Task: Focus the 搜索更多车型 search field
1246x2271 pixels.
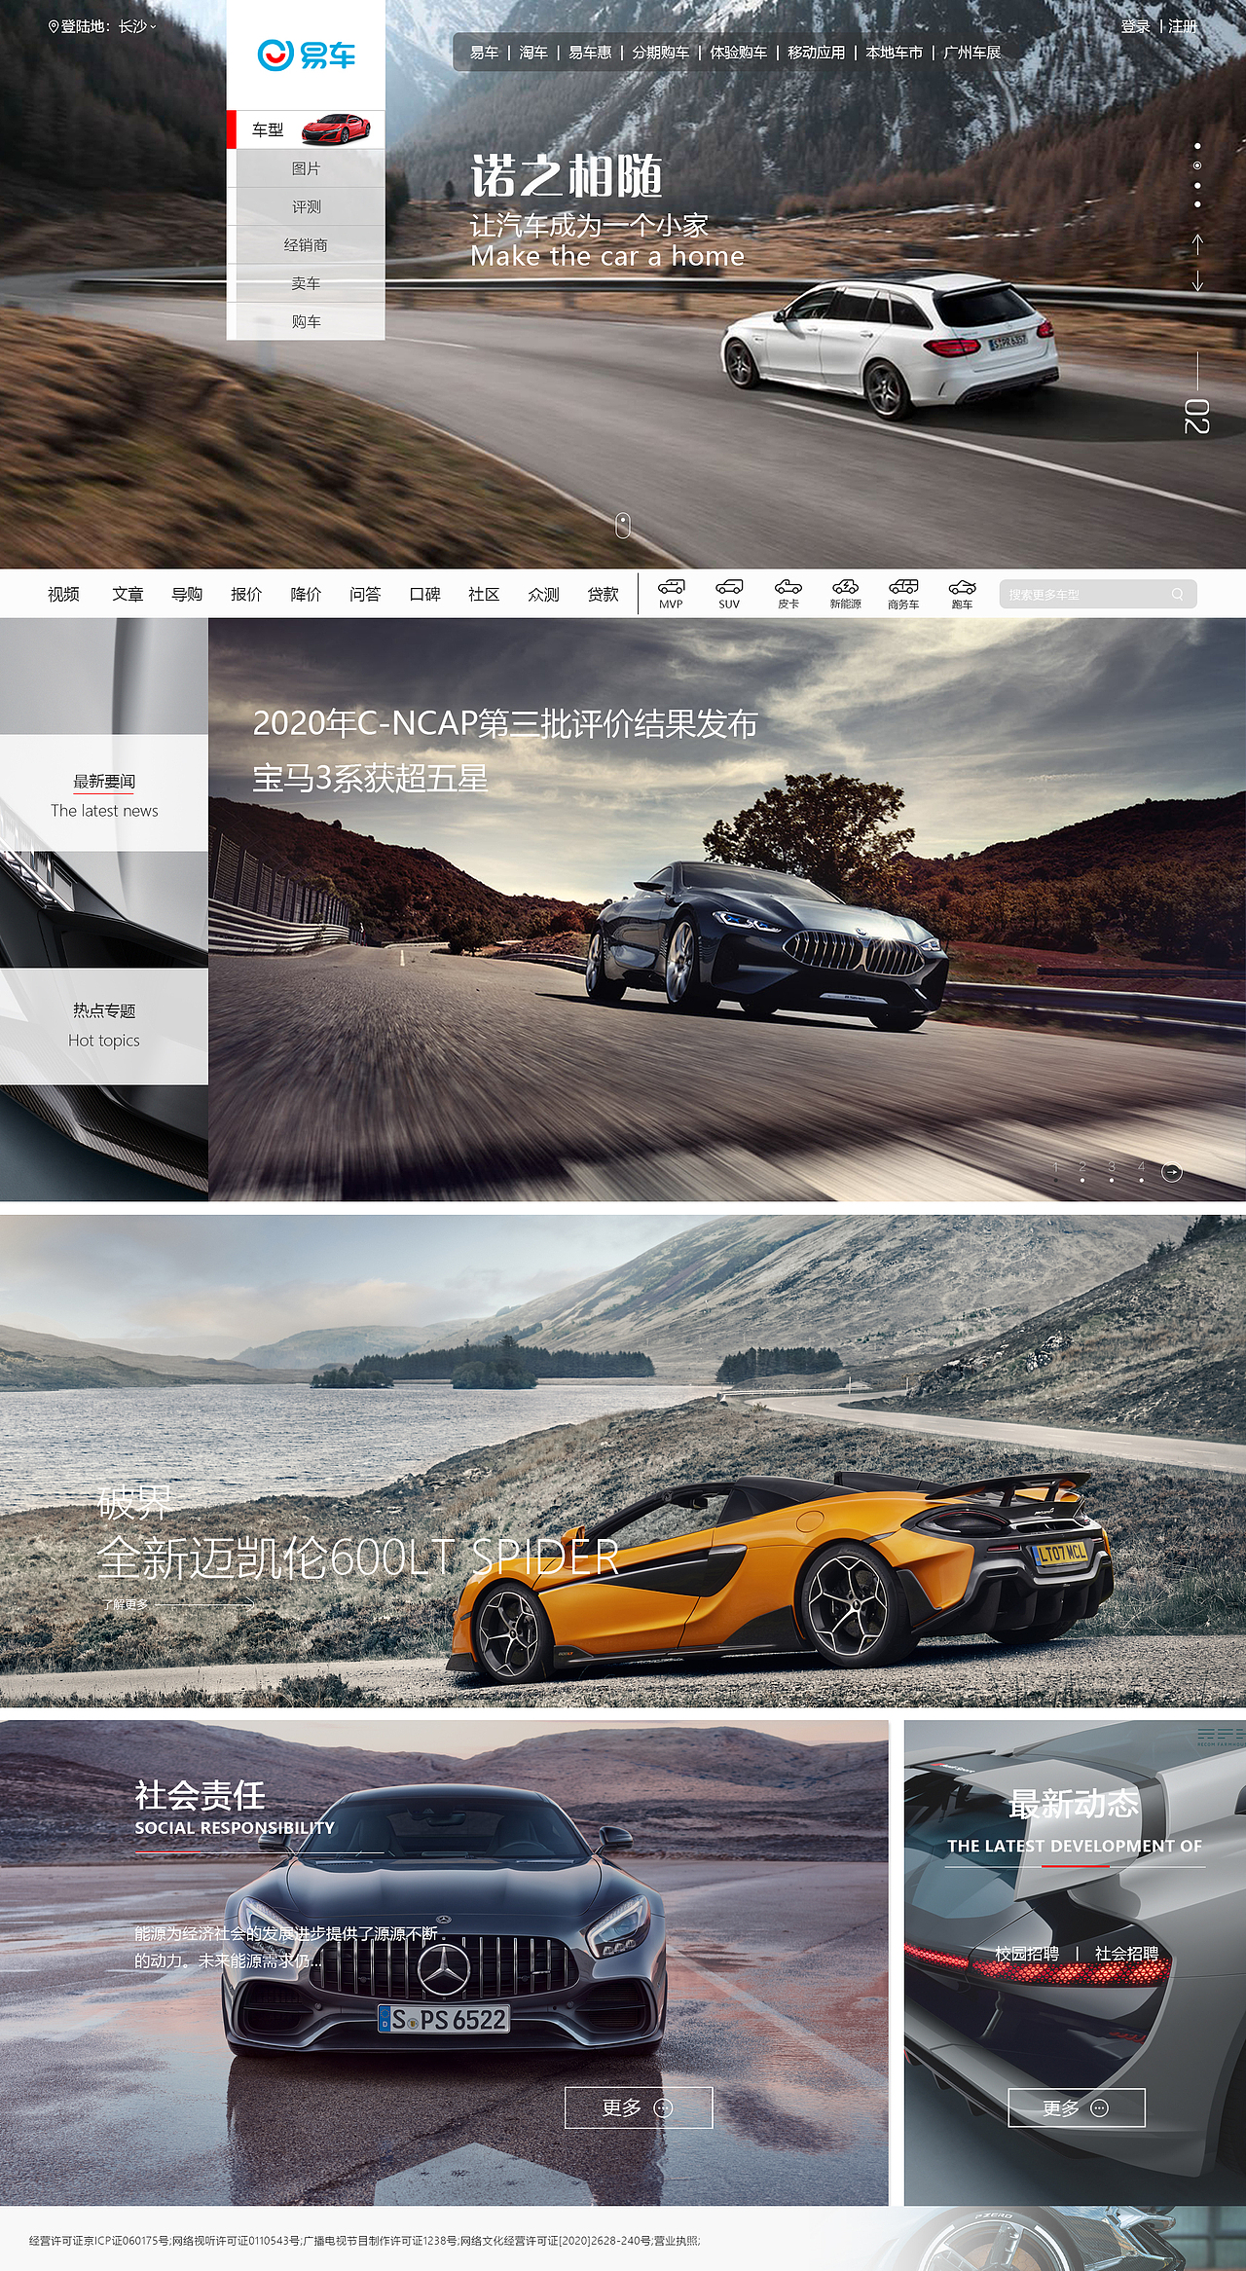Action: click(1097, 594)
